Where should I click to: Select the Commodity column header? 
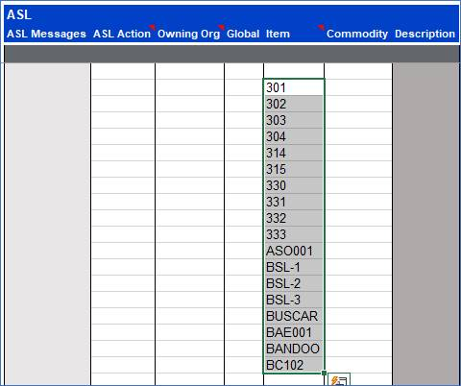[x=357, y=34]
